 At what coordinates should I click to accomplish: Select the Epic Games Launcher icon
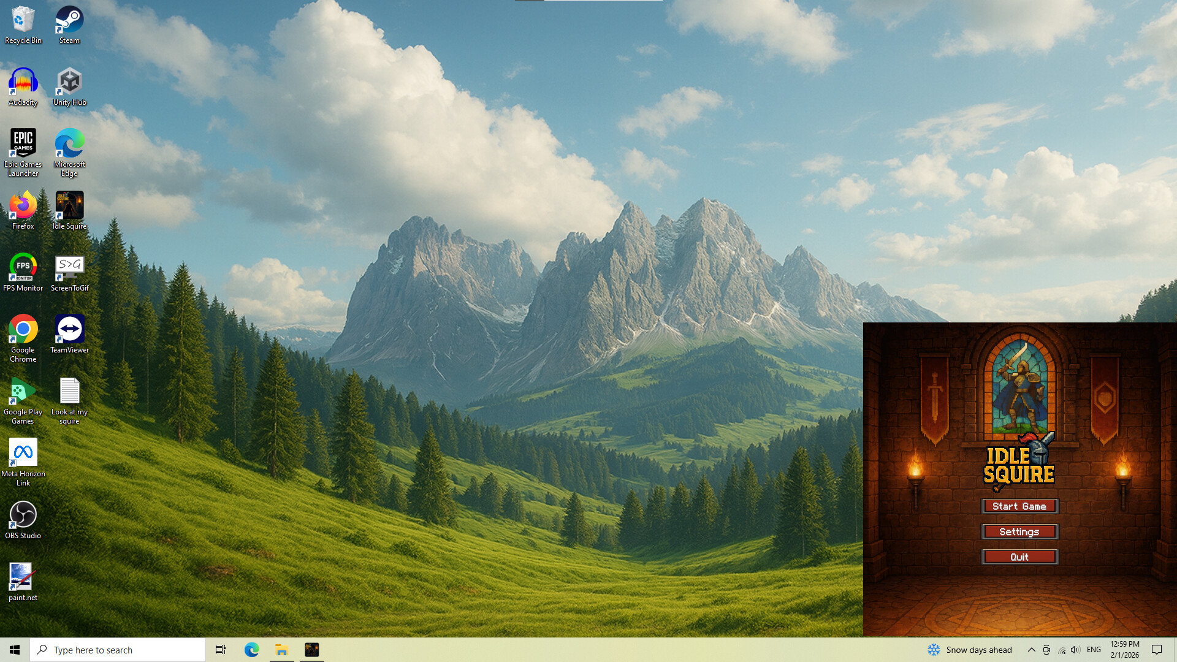[23, 151]
